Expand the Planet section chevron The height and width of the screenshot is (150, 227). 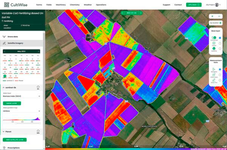point(4,132)
